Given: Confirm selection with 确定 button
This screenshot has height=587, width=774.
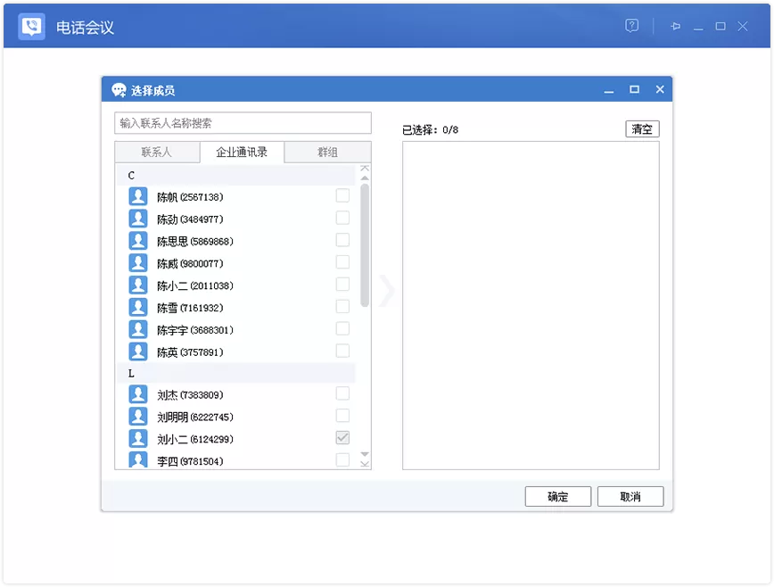Looking at the screenshot, I should coord(558,496).
